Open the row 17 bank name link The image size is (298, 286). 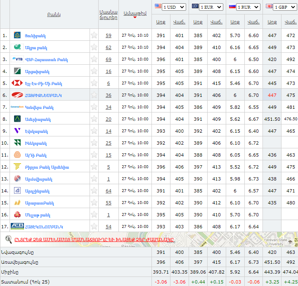tap(44, 227)
